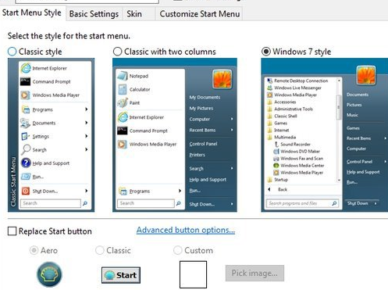
Task: Click Windows DVD Maker icon in Windows 7 preview
Action: (276, 151)
